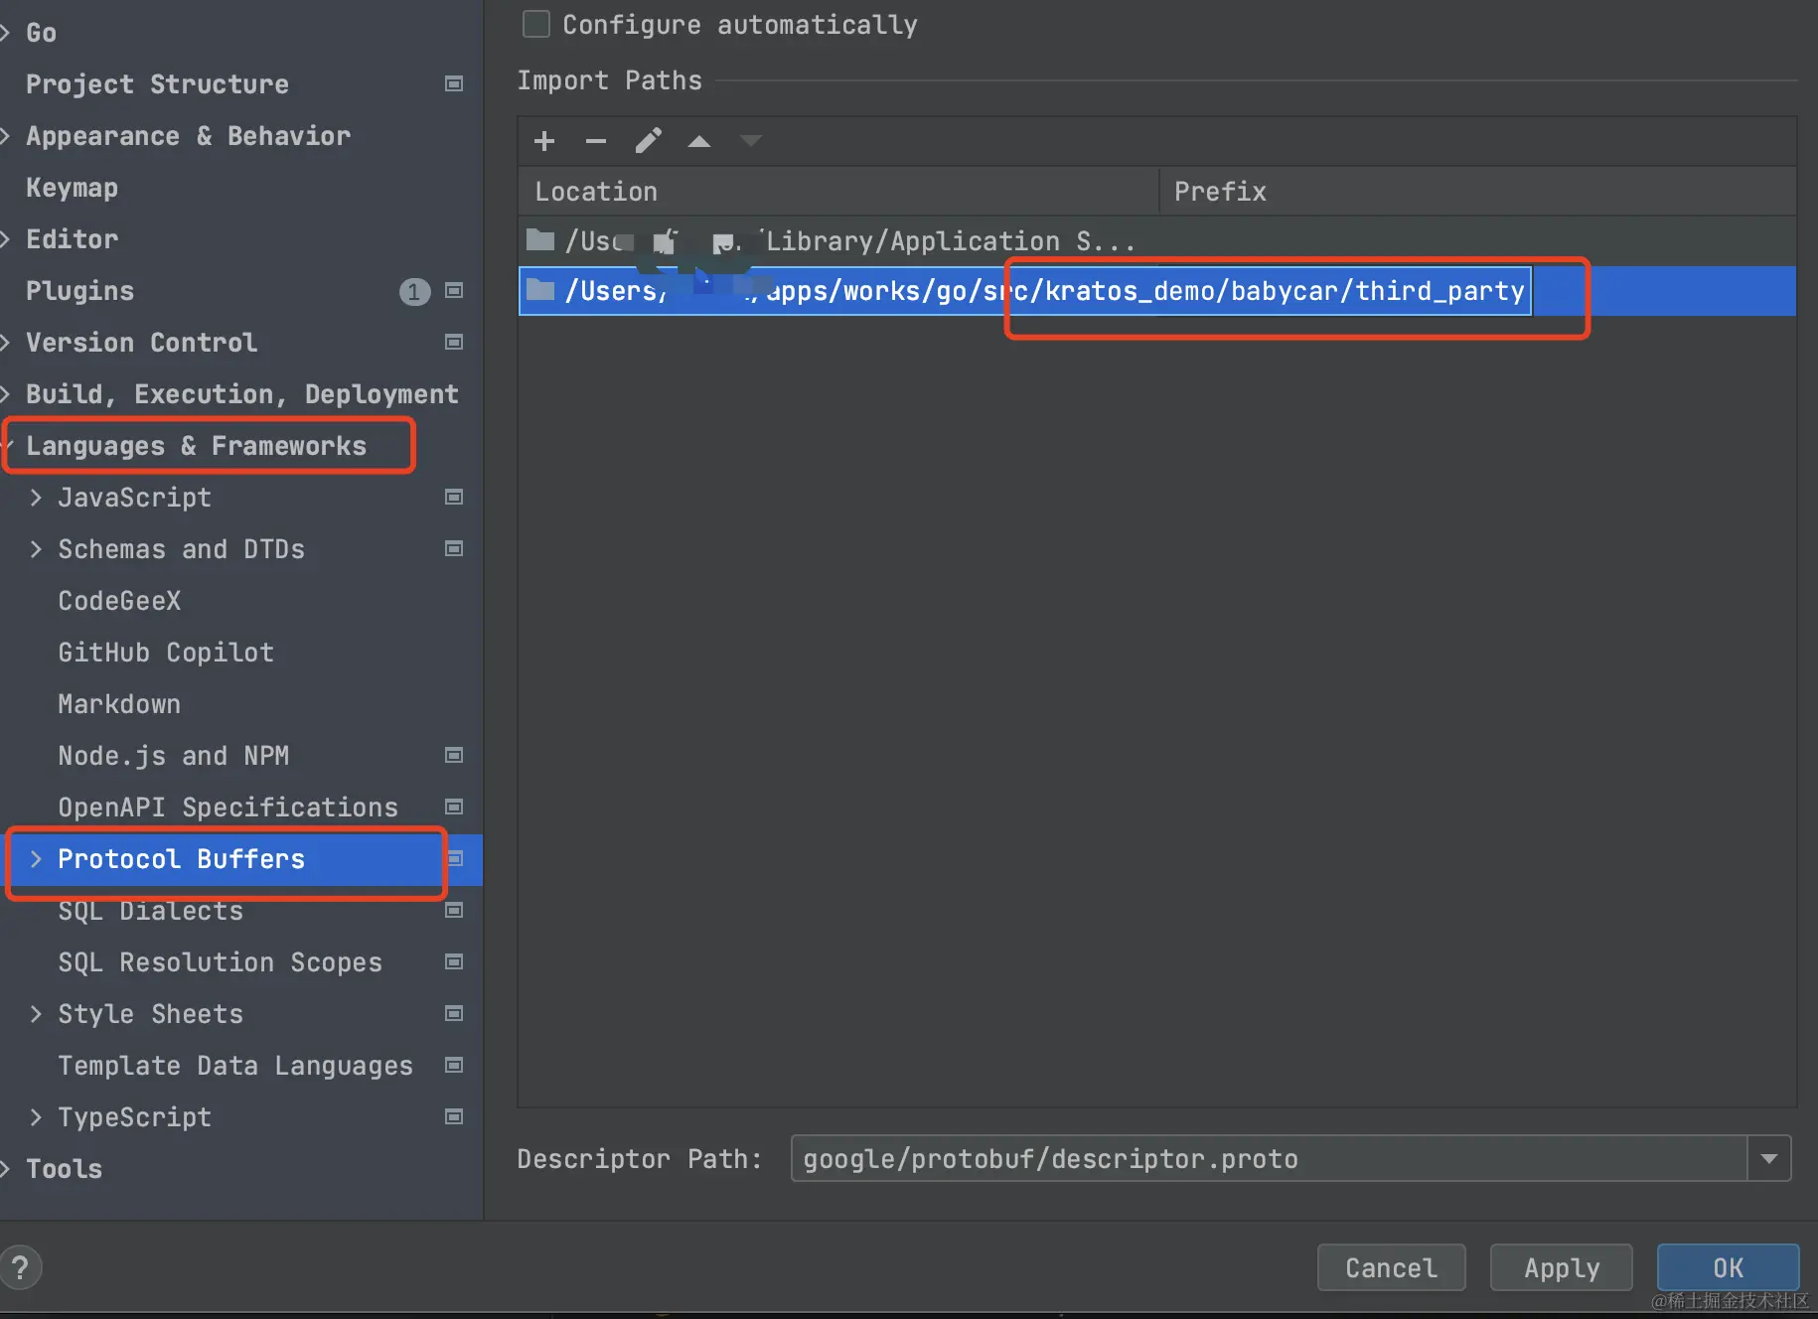
Task: Click the Descriptor Path text field
Action: (x=1268, y=1158)
